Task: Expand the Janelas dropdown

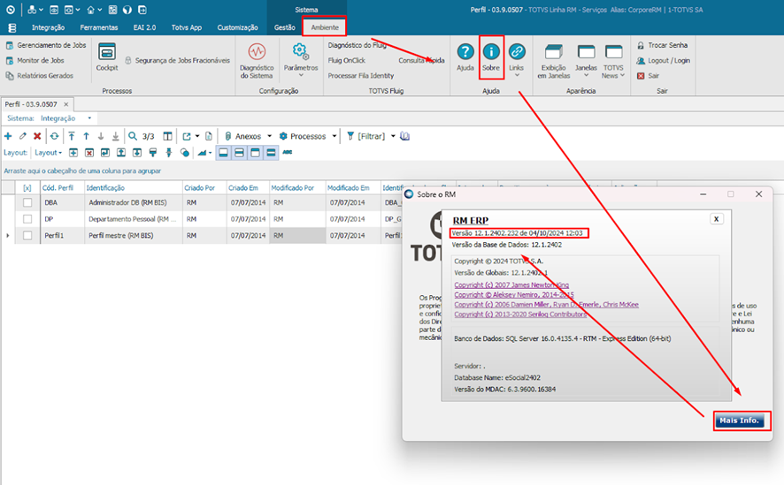Action: (x=586, y=75)
